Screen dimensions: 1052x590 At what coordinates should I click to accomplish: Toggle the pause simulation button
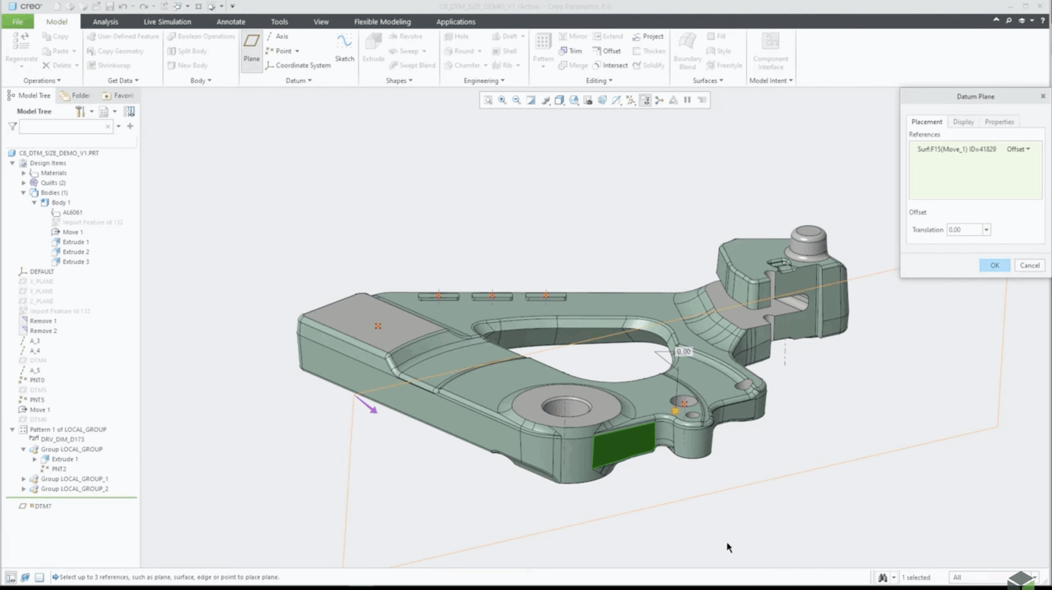(x=687, y=100)
